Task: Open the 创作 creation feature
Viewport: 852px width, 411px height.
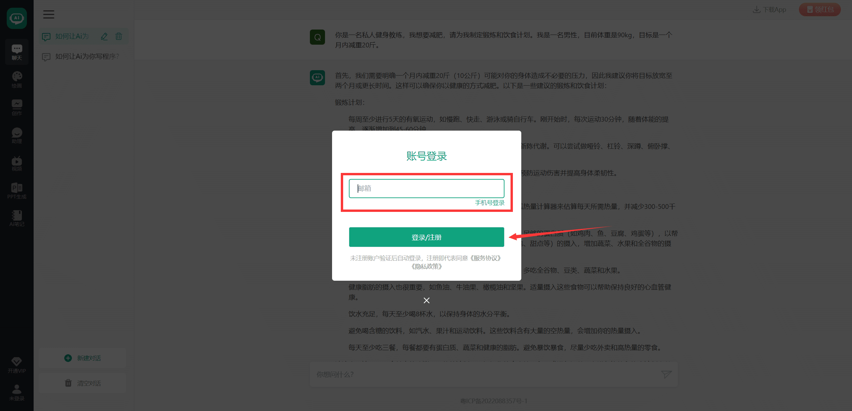Action: click(16, 107)
